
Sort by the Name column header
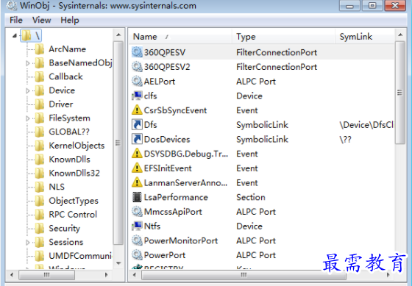coord(180,37)
